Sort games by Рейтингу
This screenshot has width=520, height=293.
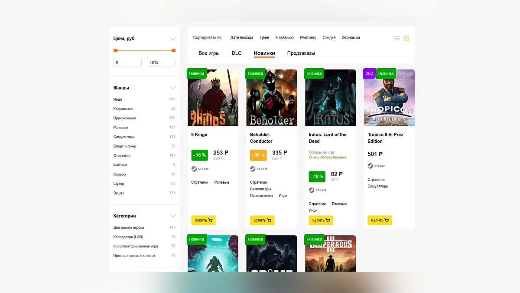tap(308, 38)
